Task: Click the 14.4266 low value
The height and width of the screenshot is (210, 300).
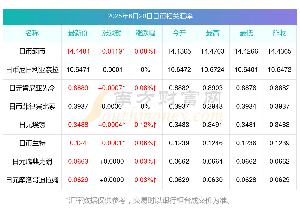Action: coord(246,51)
